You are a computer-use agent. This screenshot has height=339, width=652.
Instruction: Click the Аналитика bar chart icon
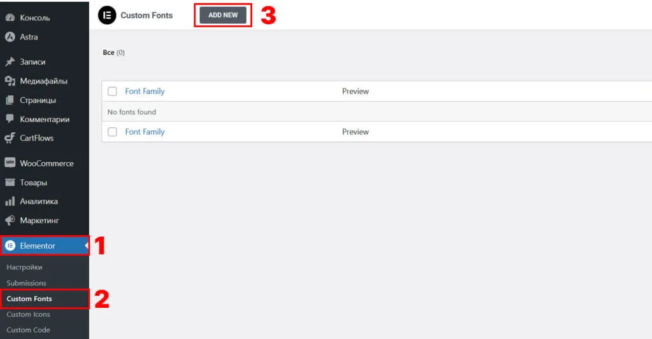tap(10, 202)
